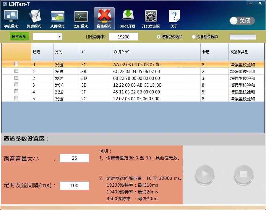
Task: Open 开发者选项 developer options
Action: click(x=151, y=19)
